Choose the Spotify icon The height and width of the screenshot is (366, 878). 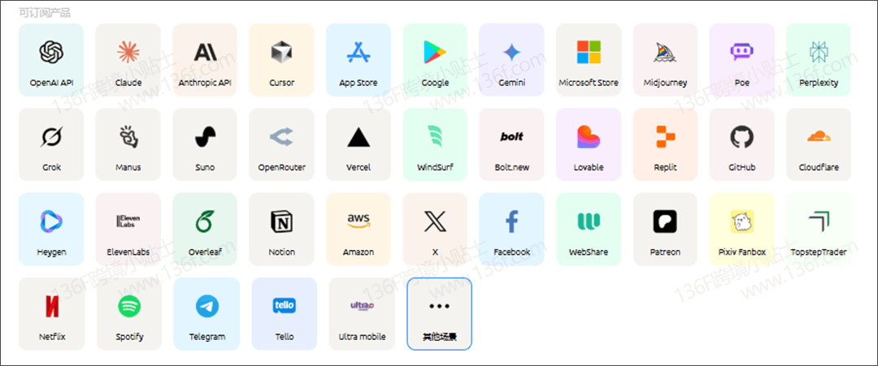coord(129,306)
